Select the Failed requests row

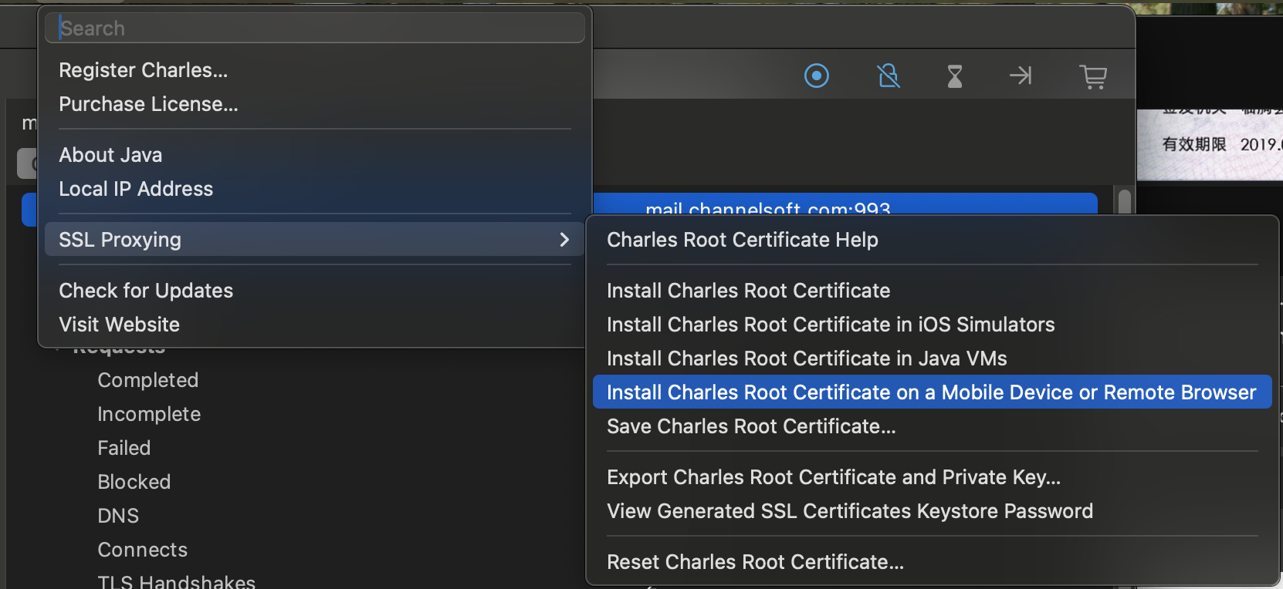click(124, 448)
